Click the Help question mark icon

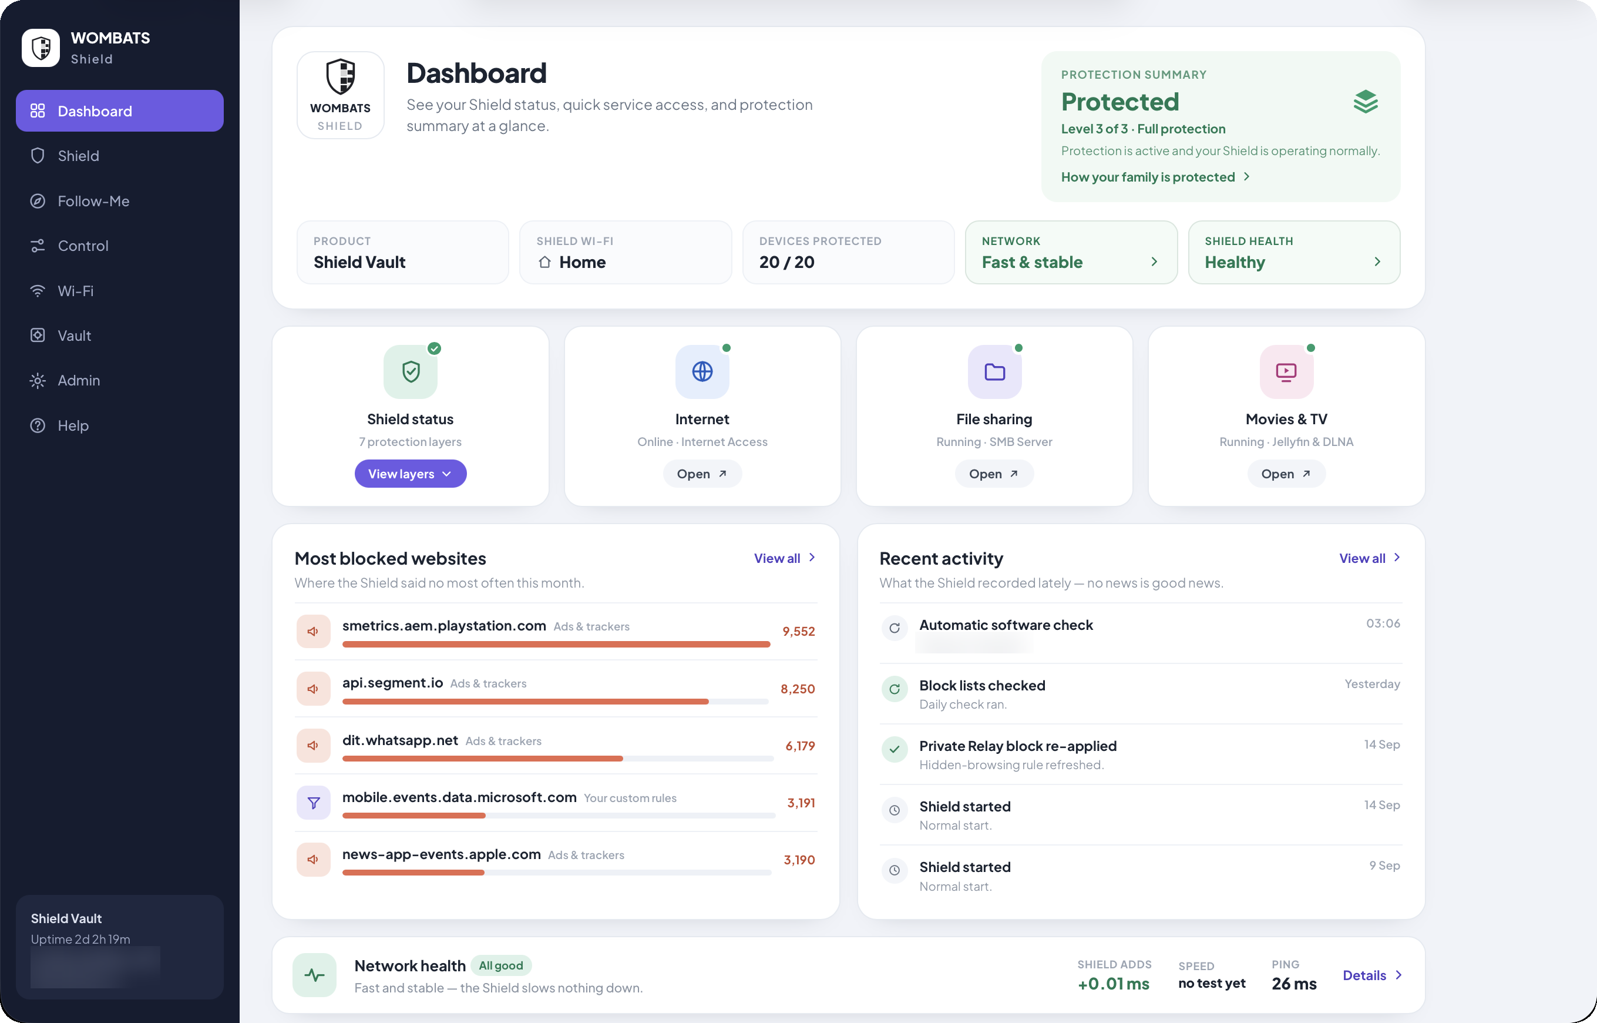coord(38,425)
